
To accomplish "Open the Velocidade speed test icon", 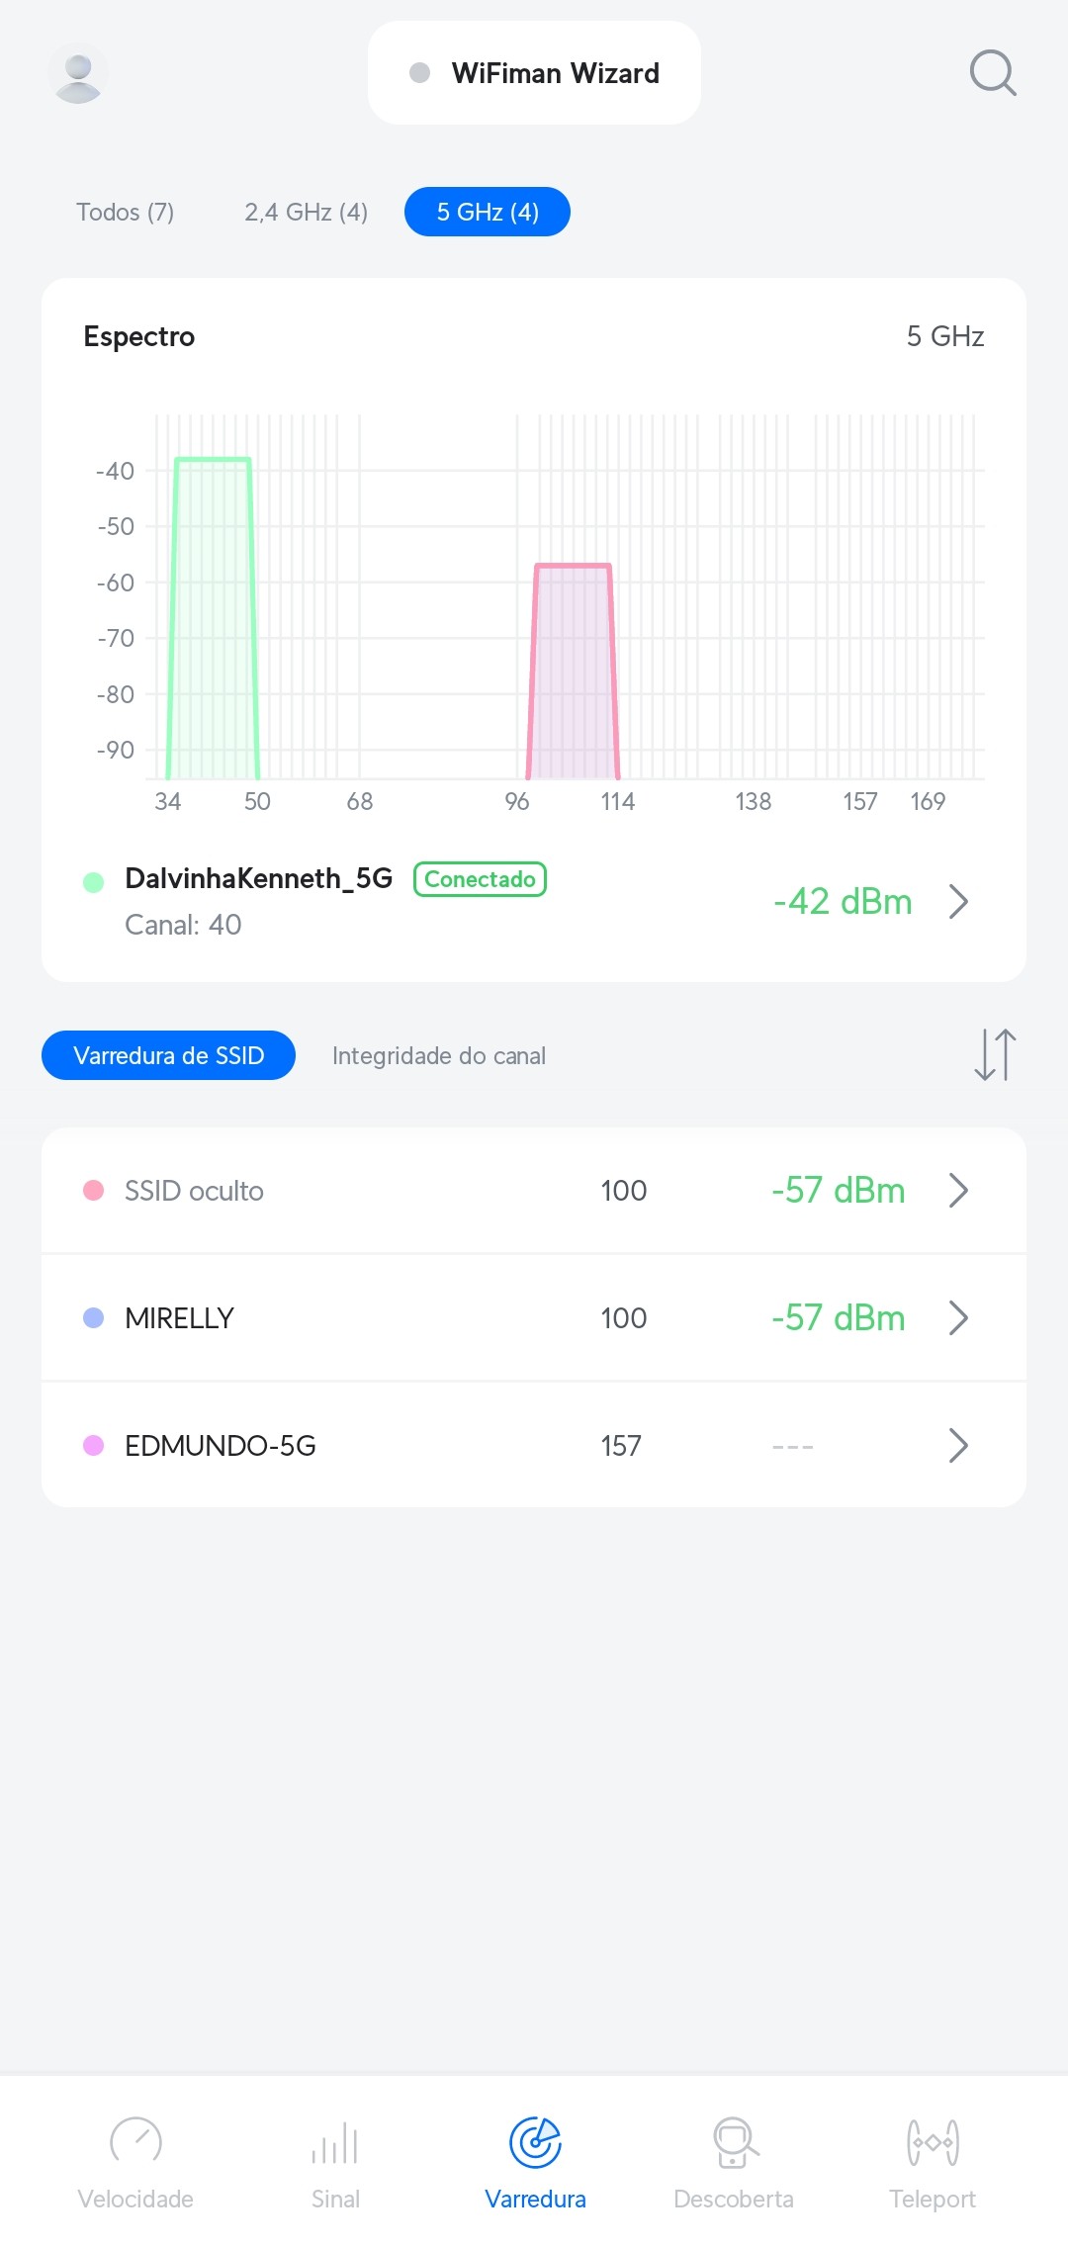I will pyautogui.click(x=135, y=2141).
